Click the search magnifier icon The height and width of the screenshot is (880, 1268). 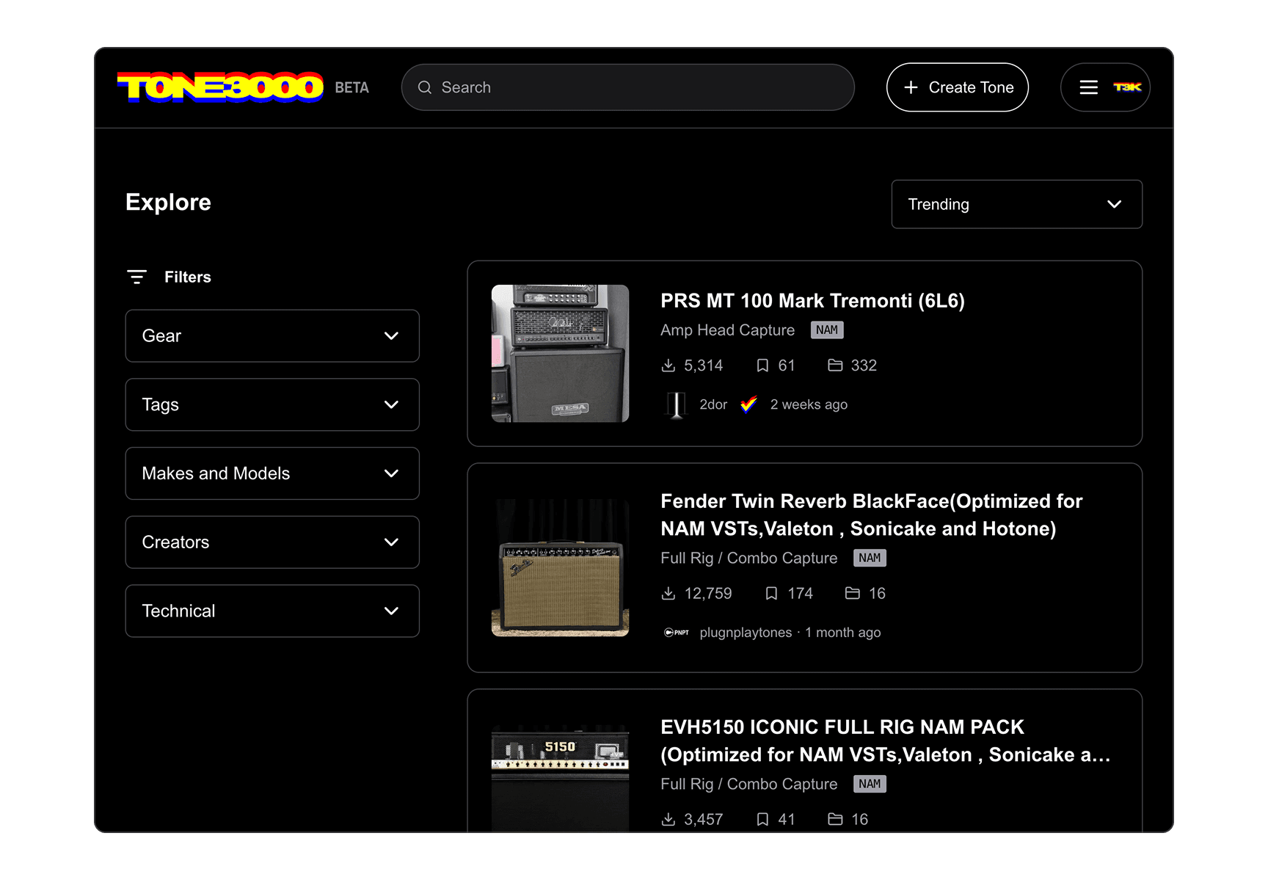[425, 87]
